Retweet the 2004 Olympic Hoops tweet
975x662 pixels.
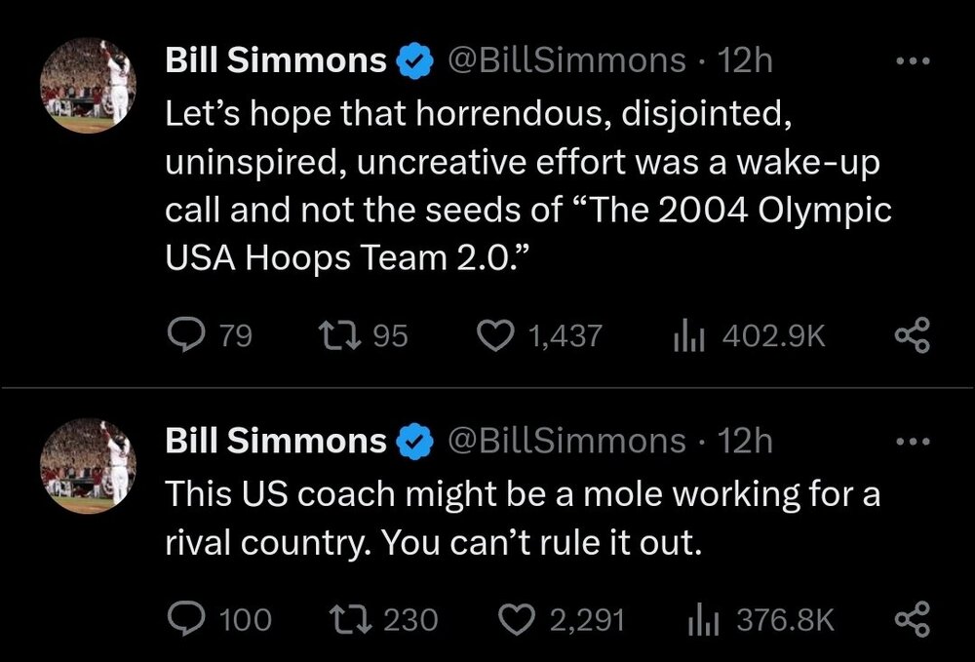[x=338, y=336]
